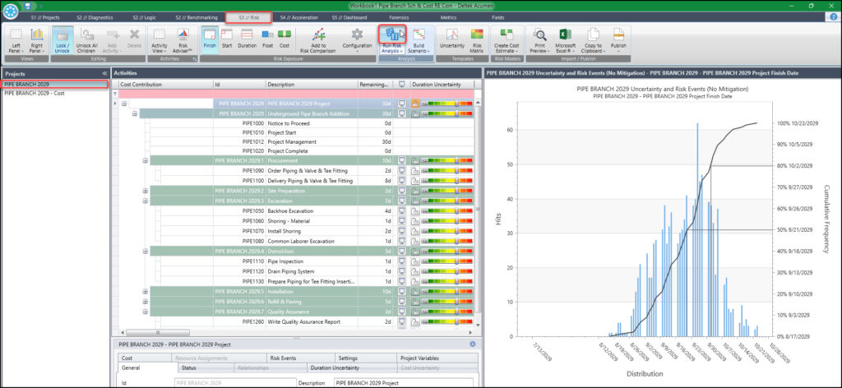
Task: Click the Description column header
Action: click(312, 84)
